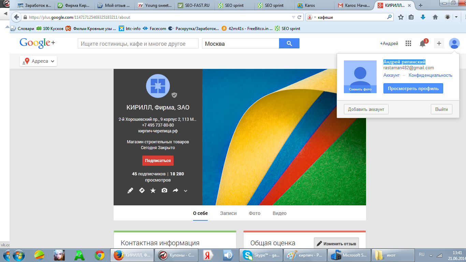Image resolution: width=466 pixels, height=262 pixels.
Task: Open FreeBitco.in bookmark
Action: coord(247,29)
